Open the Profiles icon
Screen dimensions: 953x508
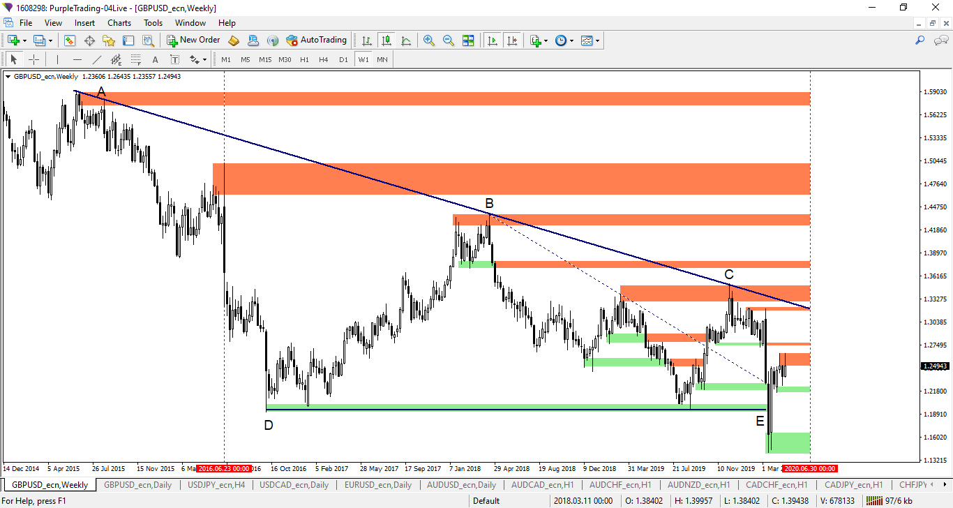(x=39, y=40)
